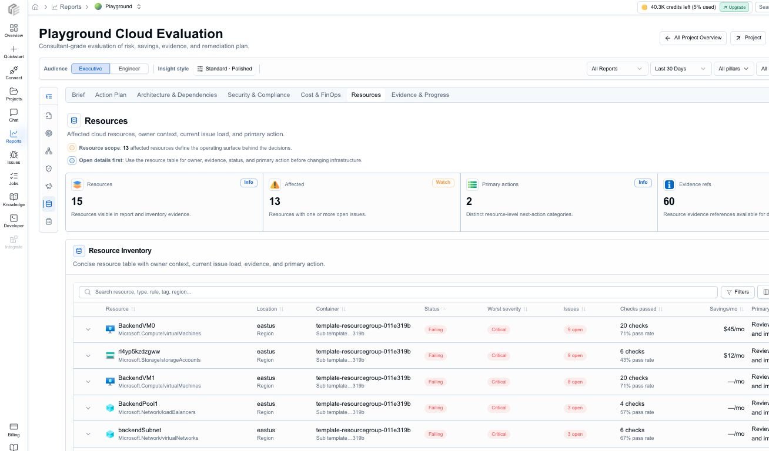Open Reports in left sidebar

[14, 137]
